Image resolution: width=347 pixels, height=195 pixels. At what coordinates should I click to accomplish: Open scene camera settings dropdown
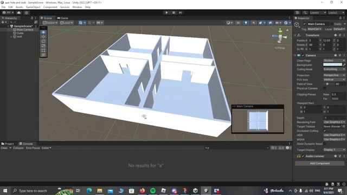pyautogui.click(x=278, y=23)
